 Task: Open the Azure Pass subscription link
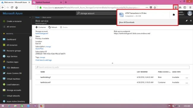tap(39, 49)
